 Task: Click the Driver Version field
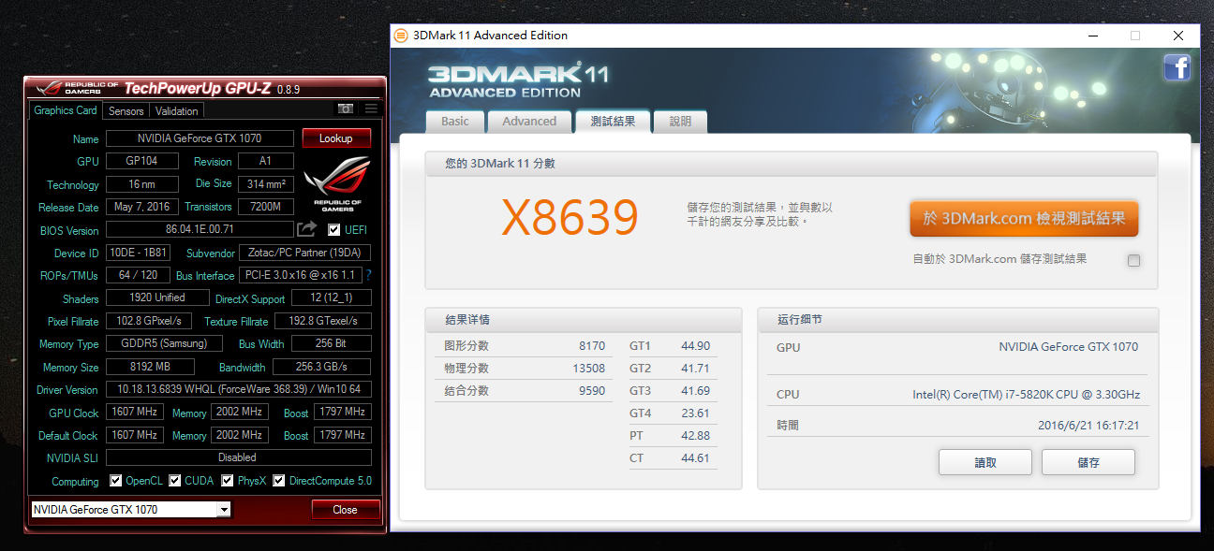click(239, 389)
